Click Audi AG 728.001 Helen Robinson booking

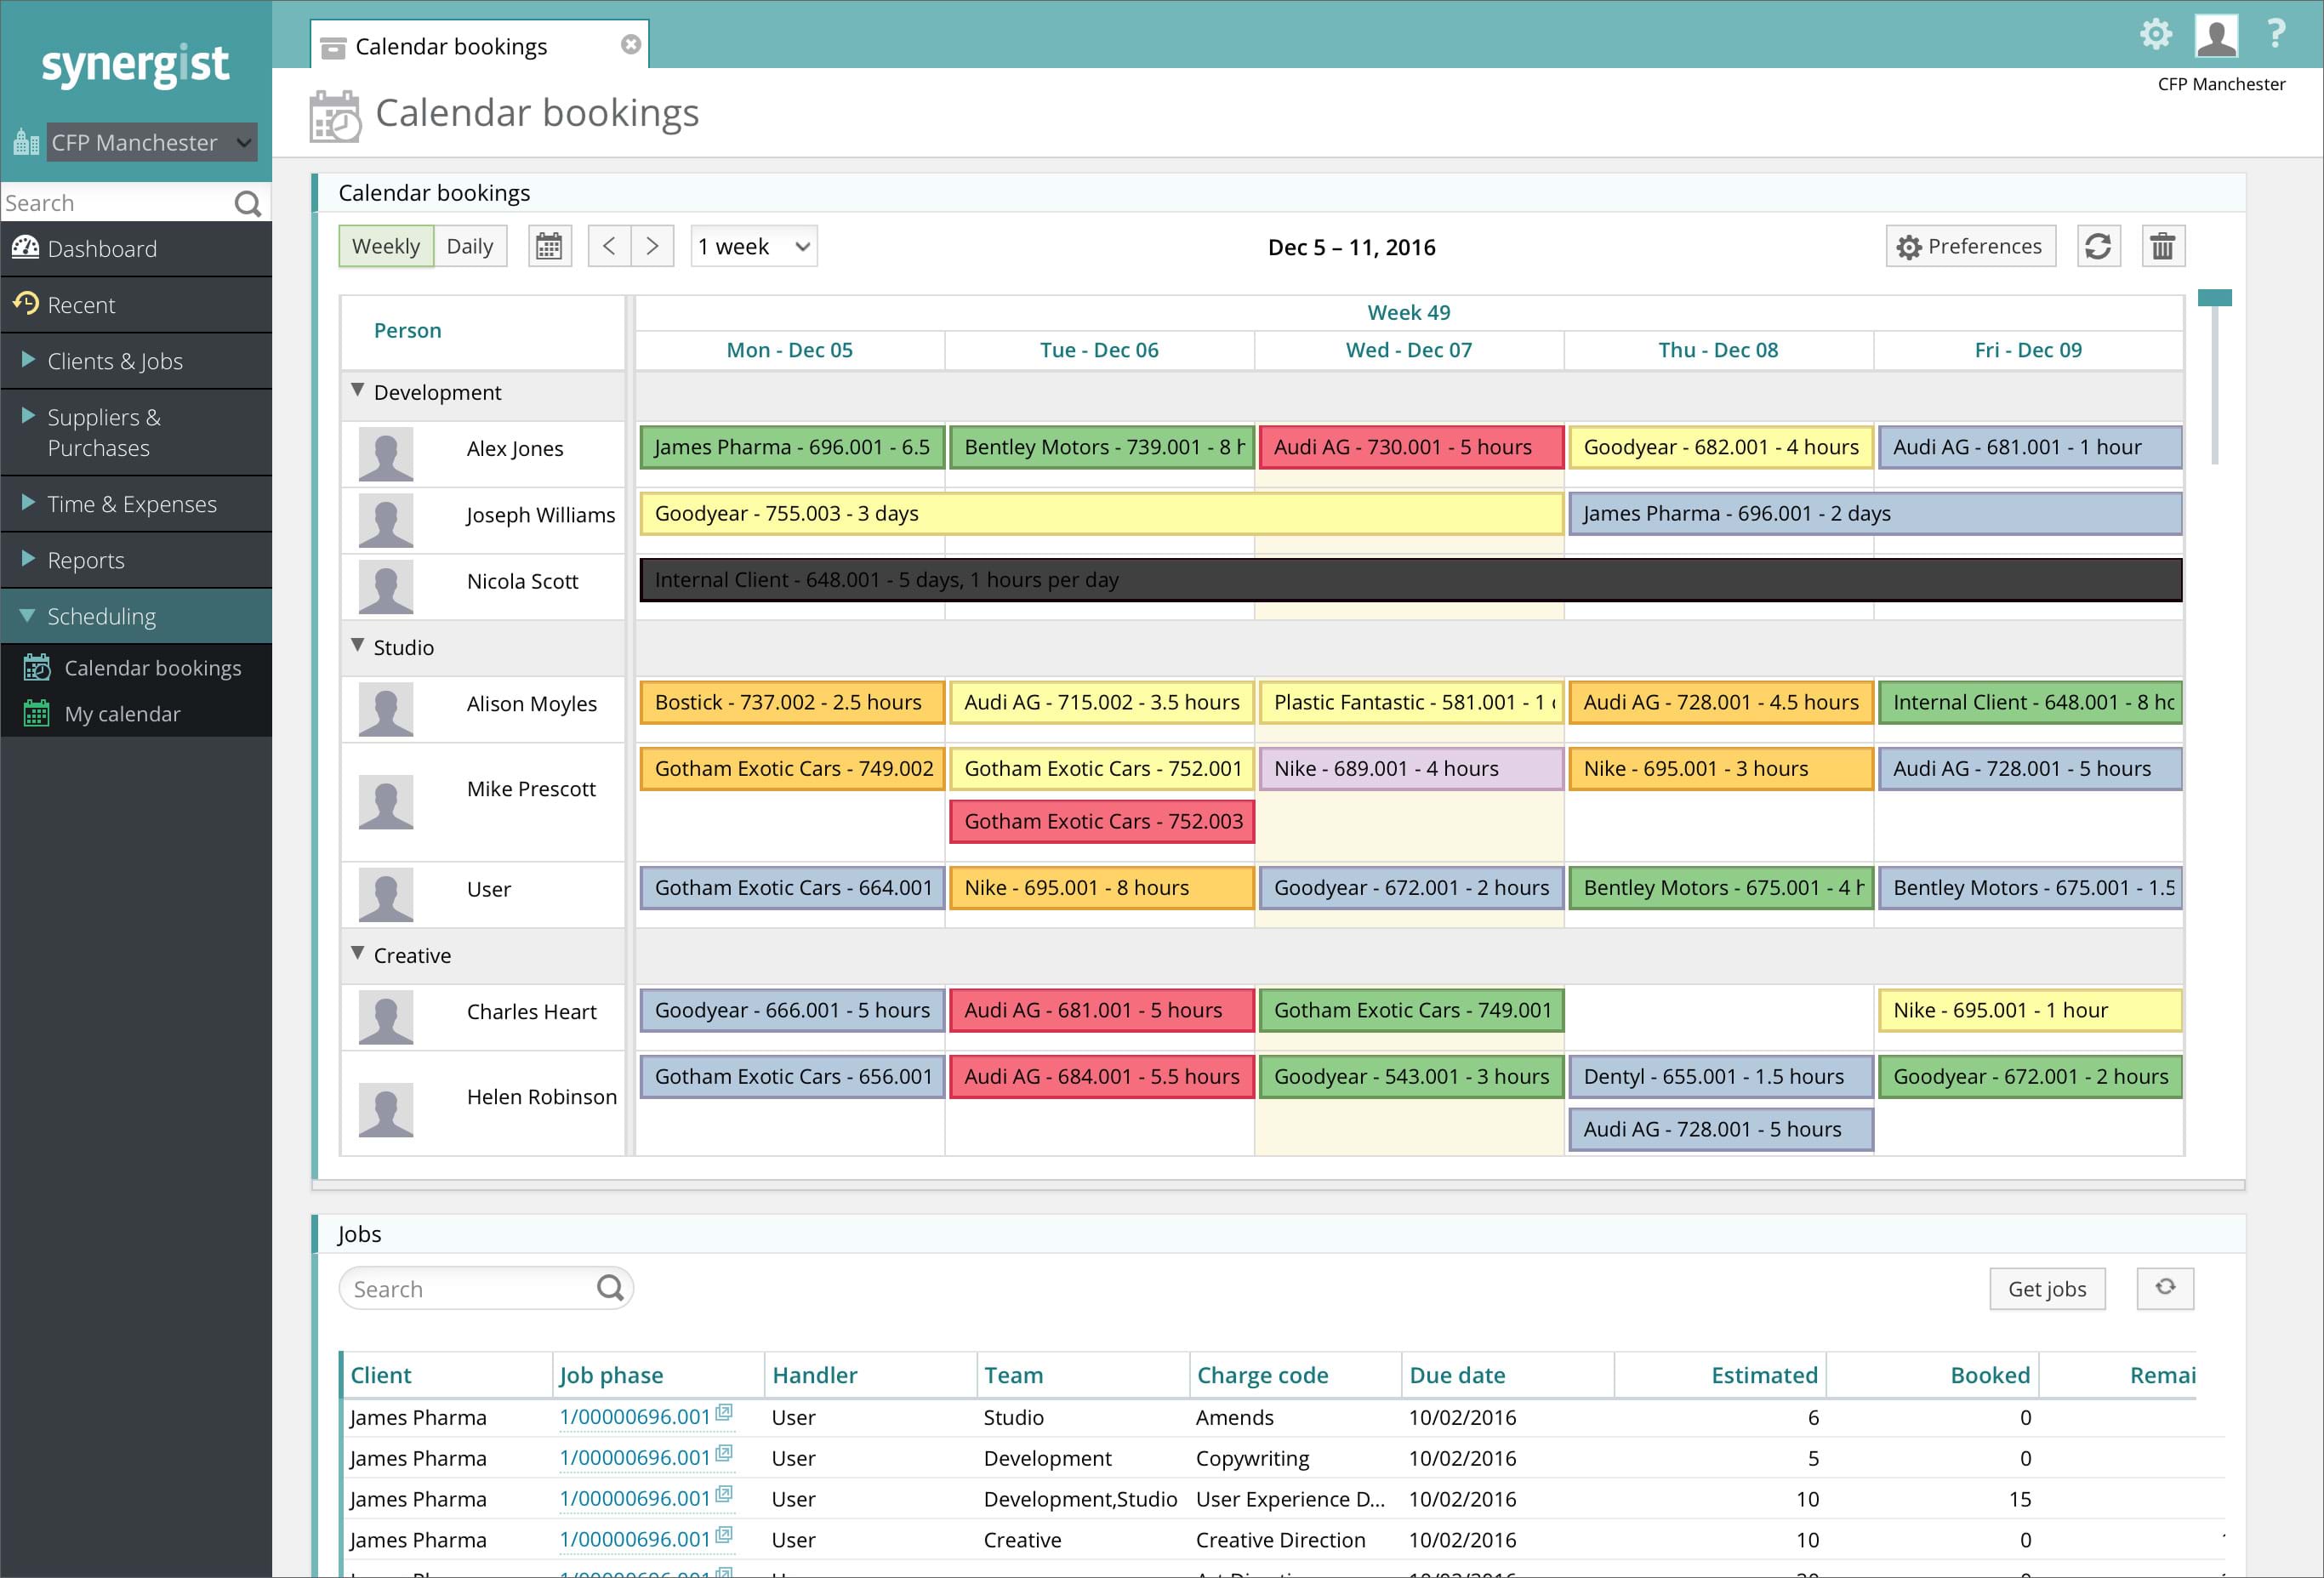click(1720, 1130)
